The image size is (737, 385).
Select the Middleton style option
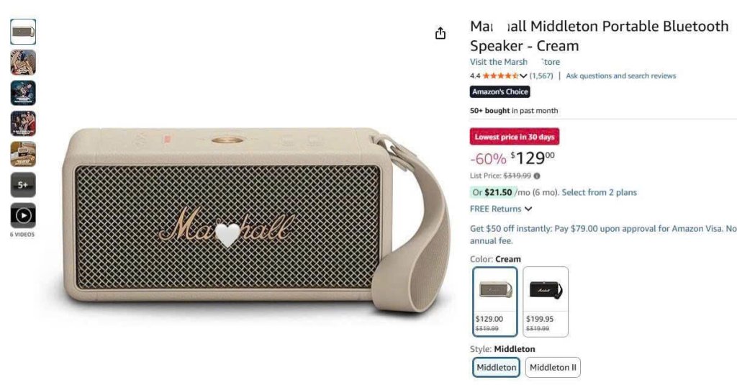tap(497, 367)
